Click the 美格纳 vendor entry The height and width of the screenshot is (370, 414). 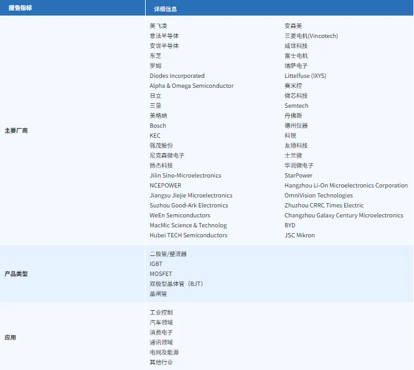pos(158,116)
